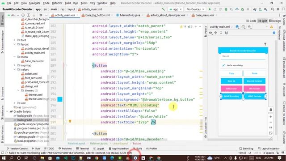Open the Problems tool window
286x161 pixels.
[65, 148]
